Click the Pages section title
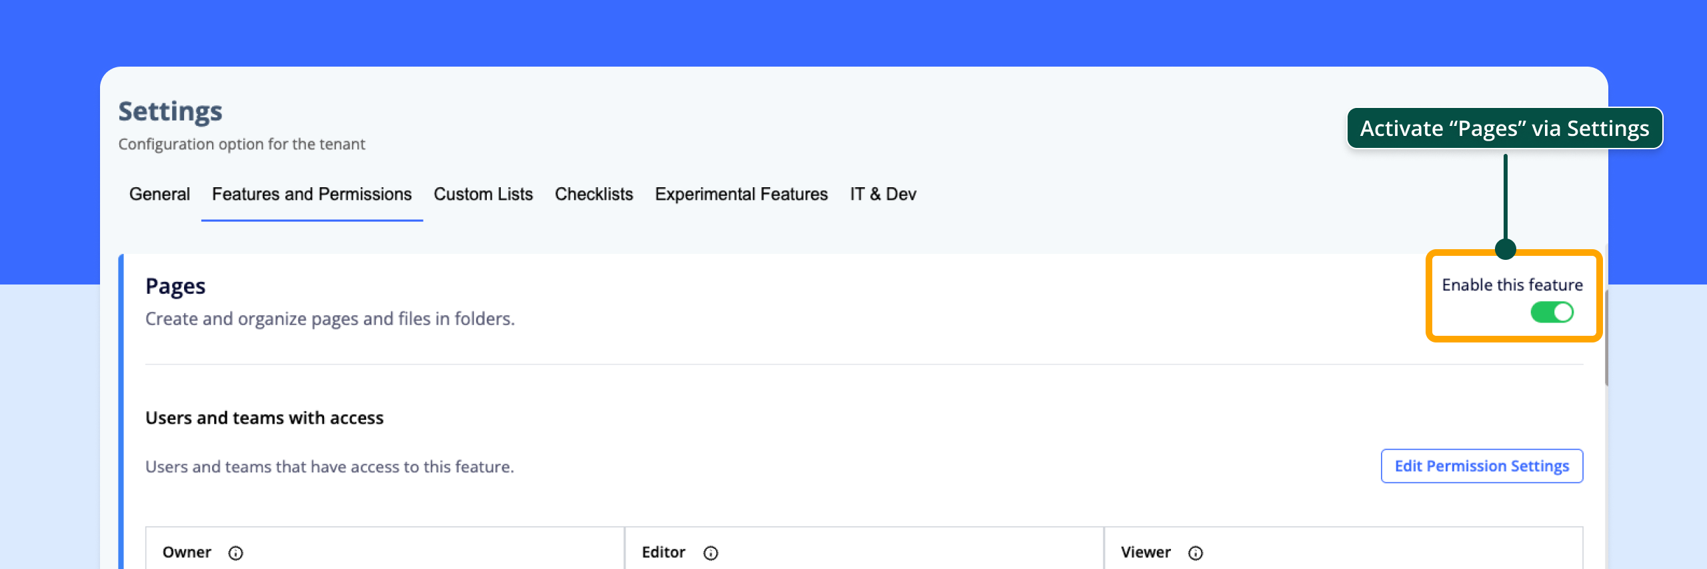This screenshot has width=1707, height=569. pyautogui.click(x=175, y=286)
